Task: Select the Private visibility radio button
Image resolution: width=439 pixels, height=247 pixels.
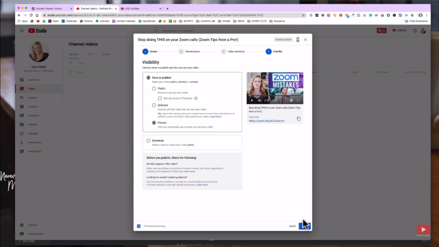Action: click(x=154, y=123)
